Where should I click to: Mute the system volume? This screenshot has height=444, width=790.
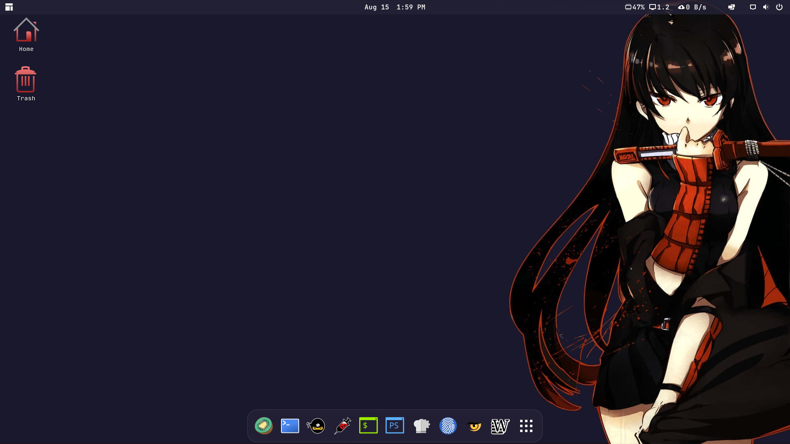tap(766, 7)
